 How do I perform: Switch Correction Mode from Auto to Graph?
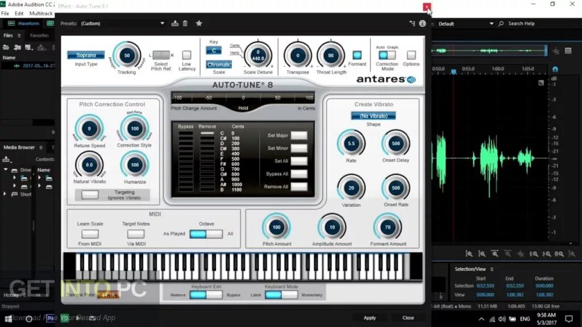click(x=391, y=54)
